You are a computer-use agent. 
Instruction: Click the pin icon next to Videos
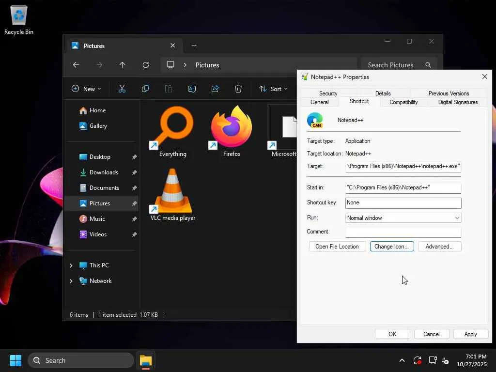tap(134, 234)
